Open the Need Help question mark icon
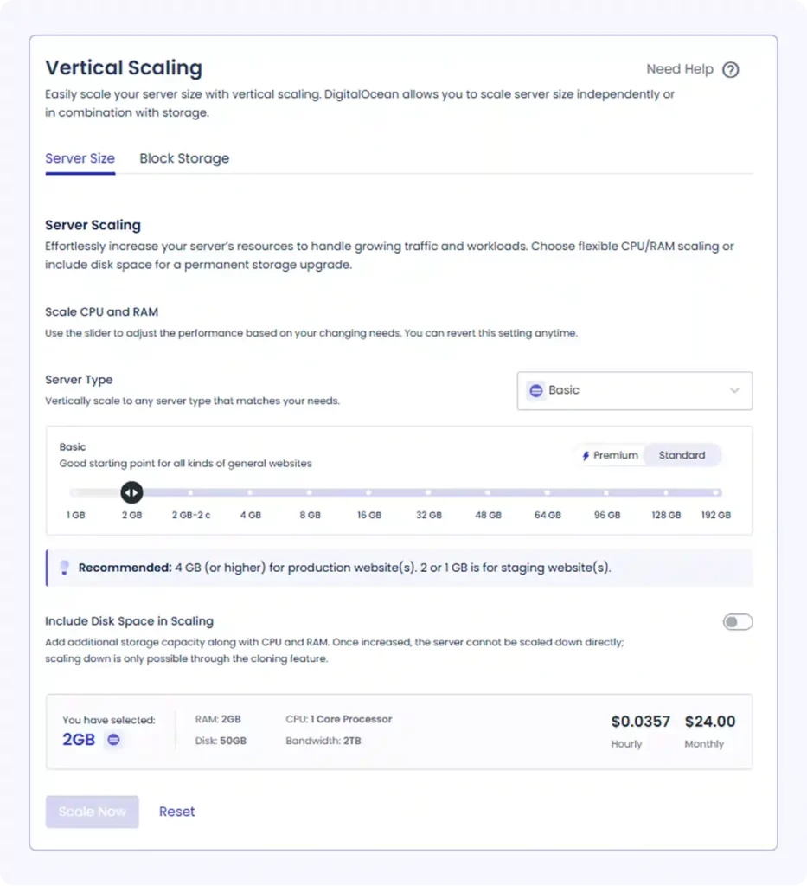The width and height of the screenshot is (807, 886). tap(729, 68)
